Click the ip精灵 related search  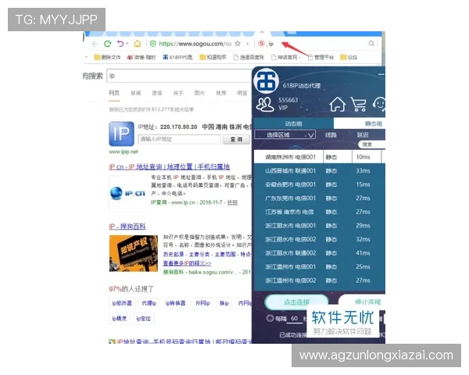(x=120, y=319)
